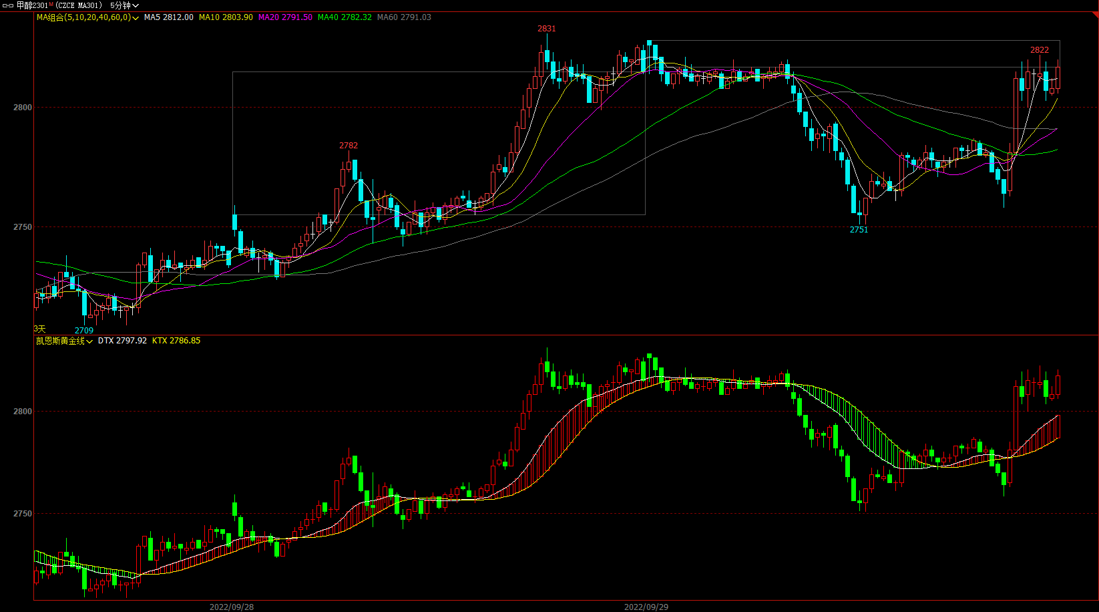This screenshot has height=612, width=1099.
Task: Click the 2750 label on lower price axis
Action: tap(23, 514)
